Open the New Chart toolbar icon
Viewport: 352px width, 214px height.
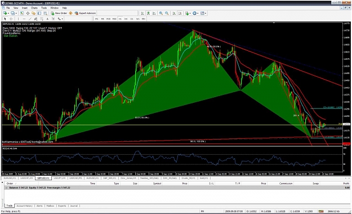point(5,14)
